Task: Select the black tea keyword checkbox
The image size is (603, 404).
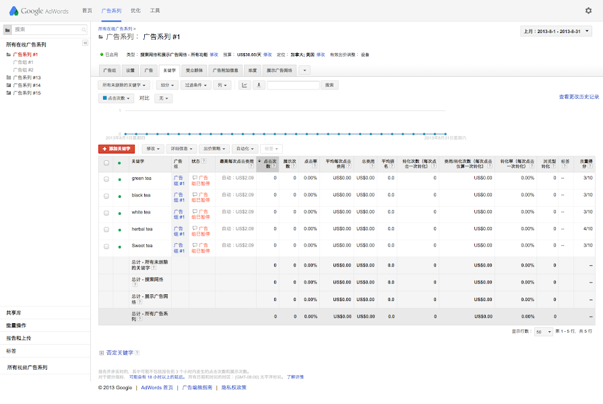Action: click(106, 196)
